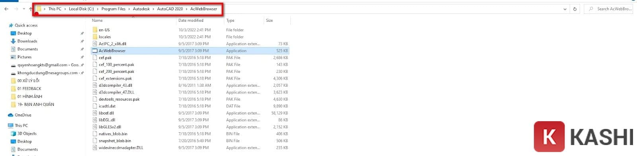Select snapshot_blob.bin file icon
This screenshot has height=156, width=637.
point(95,141)
